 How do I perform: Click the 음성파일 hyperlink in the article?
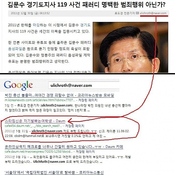click(x=15, y=49)
